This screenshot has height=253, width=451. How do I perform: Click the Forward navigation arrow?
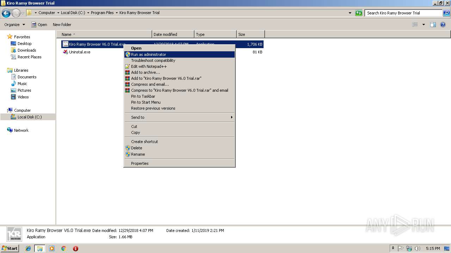click(16, 13)
